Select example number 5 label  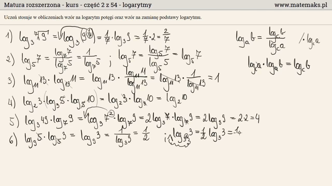pyautogui.click(x=14, y=121)
